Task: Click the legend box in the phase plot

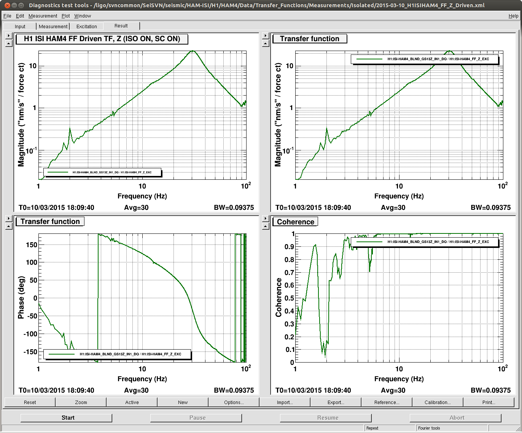Action: (x=117, y=354)
